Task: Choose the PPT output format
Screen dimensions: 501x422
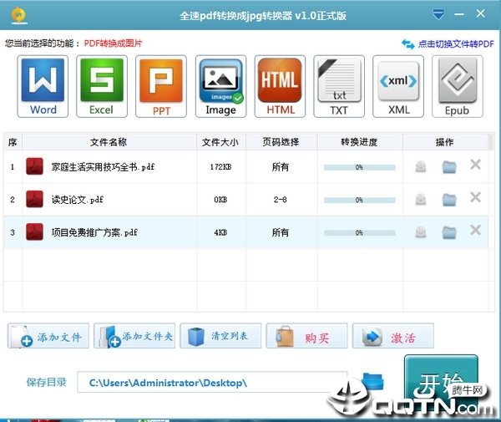Action: pyautogui.click(x=161, y=86)
